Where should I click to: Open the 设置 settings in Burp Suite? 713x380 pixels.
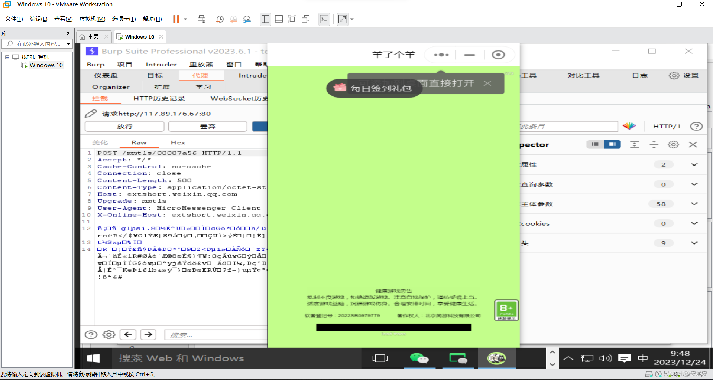[x=684, y=76]
